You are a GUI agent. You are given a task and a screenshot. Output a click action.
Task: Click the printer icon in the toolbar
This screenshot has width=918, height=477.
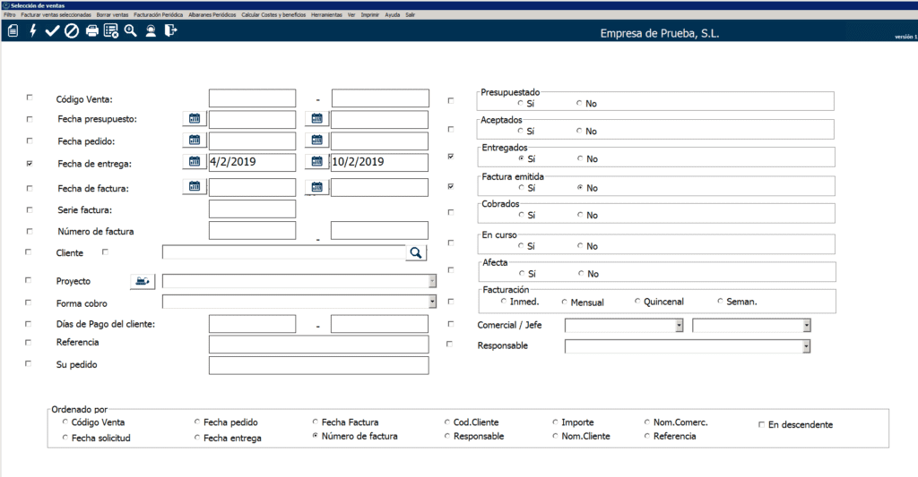coord(91,31)
